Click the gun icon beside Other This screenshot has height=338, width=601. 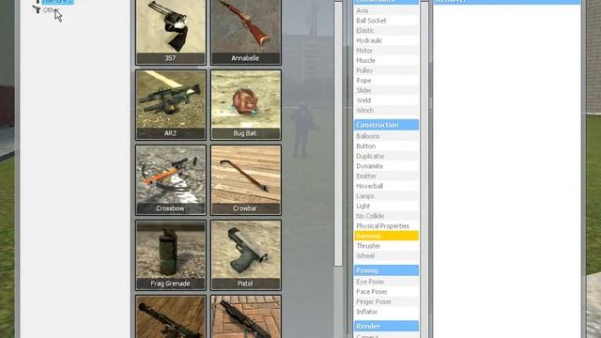pos(37,9)
